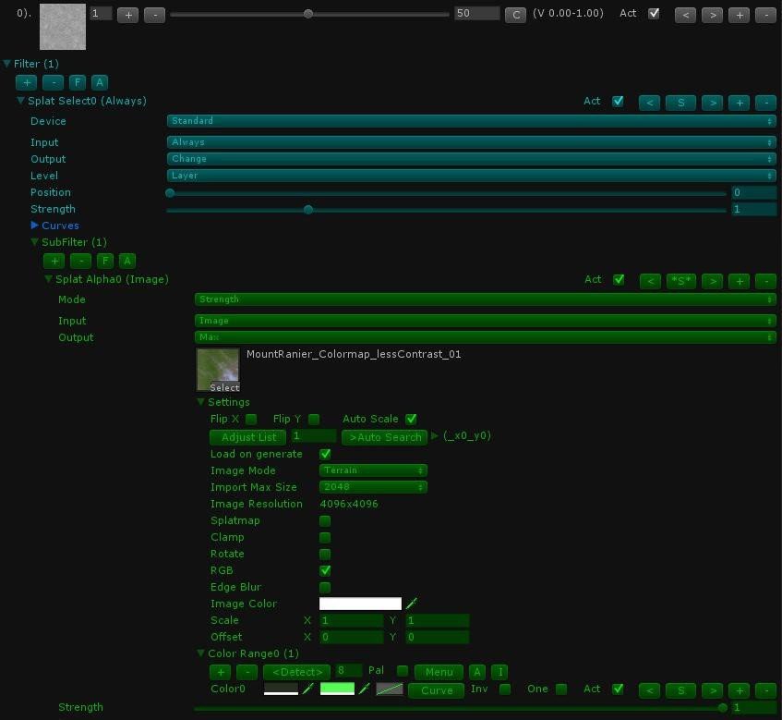Click the S button in the Color0 row

(x=680, y=690)
